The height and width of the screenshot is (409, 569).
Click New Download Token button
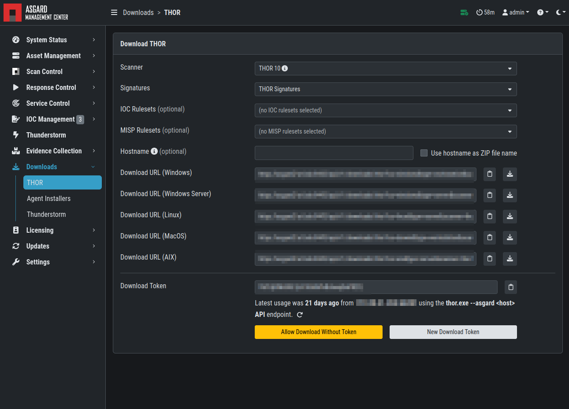tap(453, 332)
